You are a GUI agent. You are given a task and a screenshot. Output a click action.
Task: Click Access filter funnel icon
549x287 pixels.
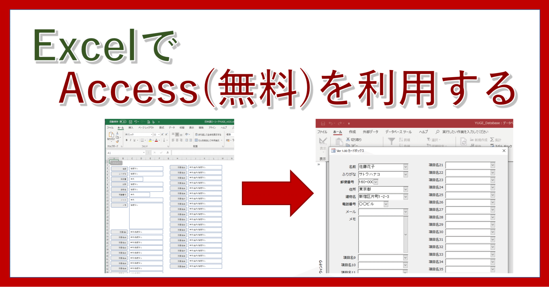[391, 141]
